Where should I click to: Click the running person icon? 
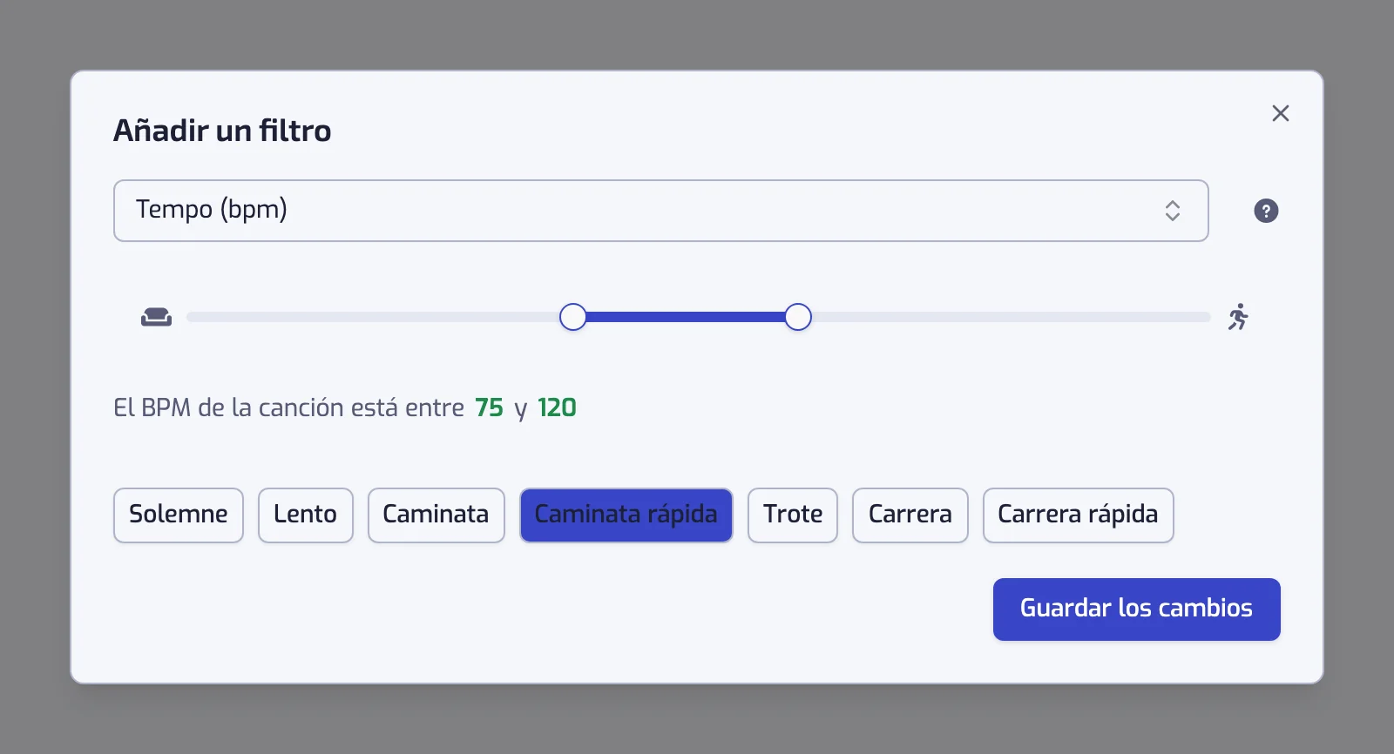click(x=1238, y=317)
